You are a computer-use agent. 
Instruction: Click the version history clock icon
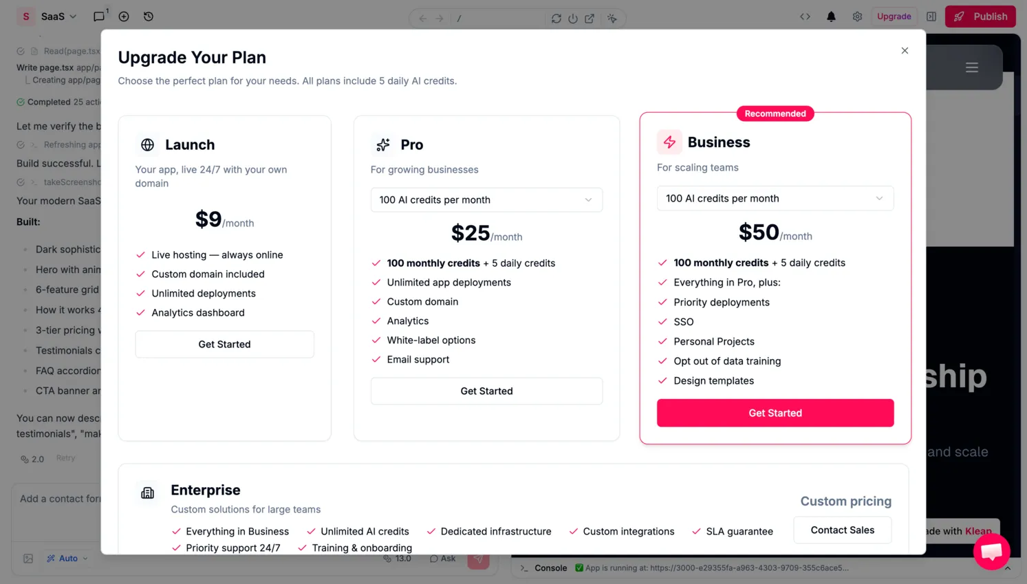[149, 16]
